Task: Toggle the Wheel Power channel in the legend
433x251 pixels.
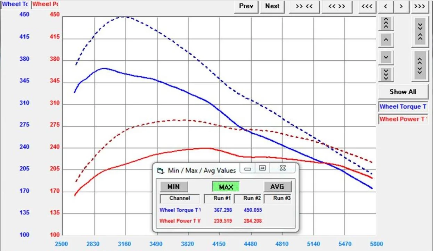Action: [x=403, y=119]
